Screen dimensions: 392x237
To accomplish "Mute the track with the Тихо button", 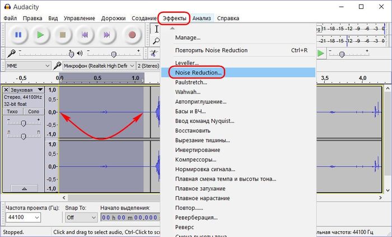I will 12,112.
